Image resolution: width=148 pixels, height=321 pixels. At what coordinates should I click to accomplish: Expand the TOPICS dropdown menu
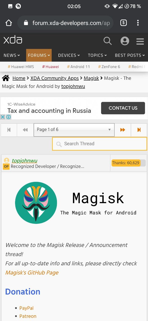97,55
